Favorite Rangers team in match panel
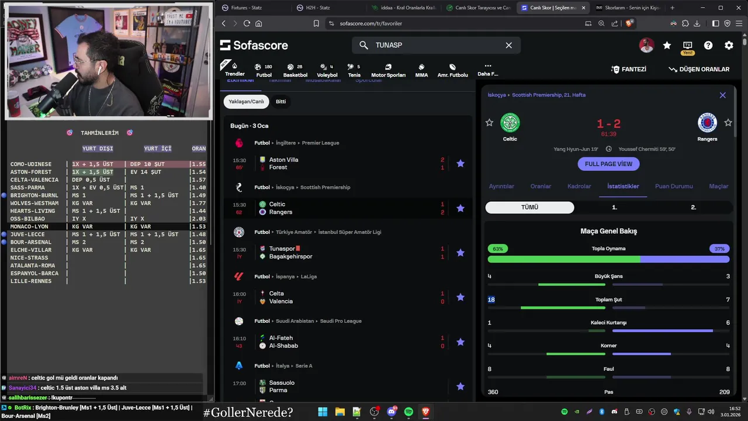The height and width of the screenshot is (421, 748). point(728,123)
